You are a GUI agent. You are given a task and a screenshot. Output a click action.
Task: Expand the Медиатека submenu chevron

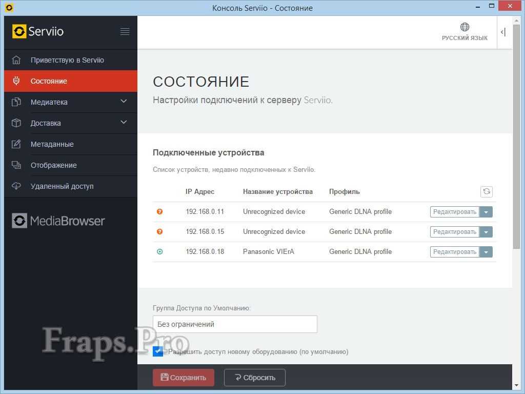click(124, 101)
